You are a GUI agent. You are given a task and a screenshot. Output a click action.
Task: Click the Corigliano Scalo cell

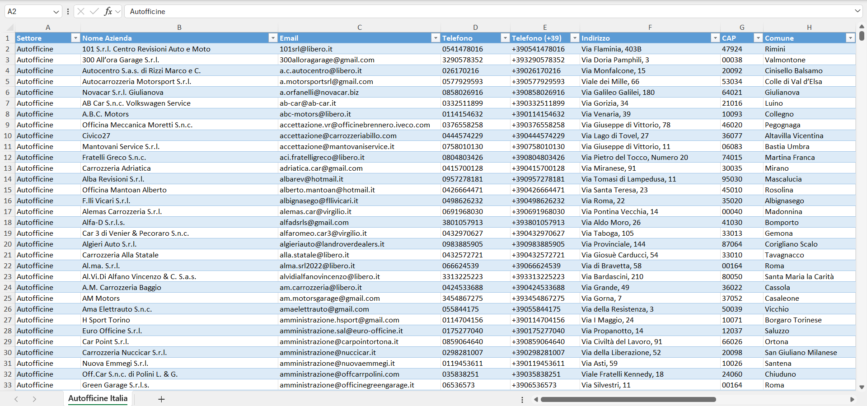(x=809, y=244)
